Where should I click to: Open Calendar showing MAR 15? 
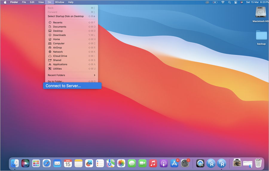[68, 163]
